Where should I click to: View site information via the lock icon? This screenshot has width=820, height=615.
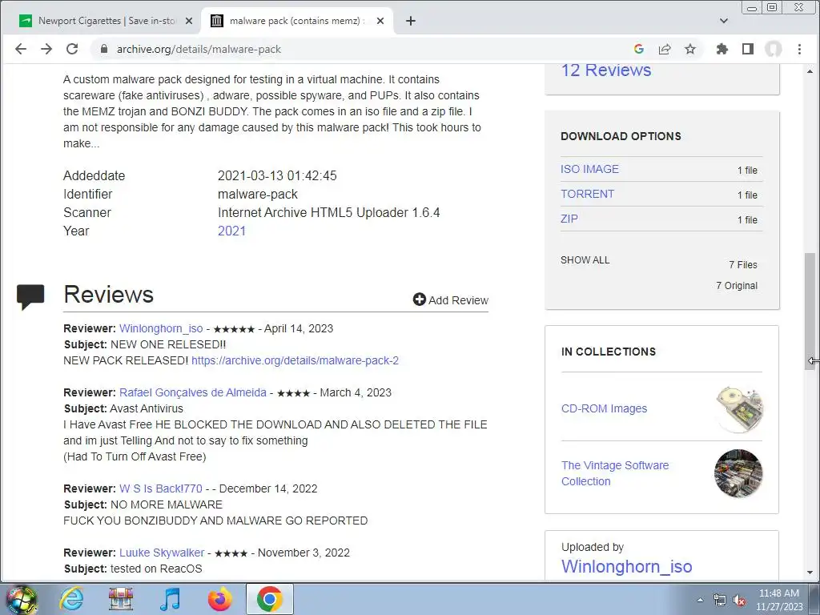104,49
